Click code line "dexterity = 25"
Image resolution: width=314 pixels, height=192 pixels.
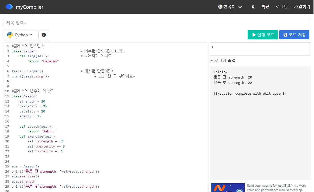(33, 106)
